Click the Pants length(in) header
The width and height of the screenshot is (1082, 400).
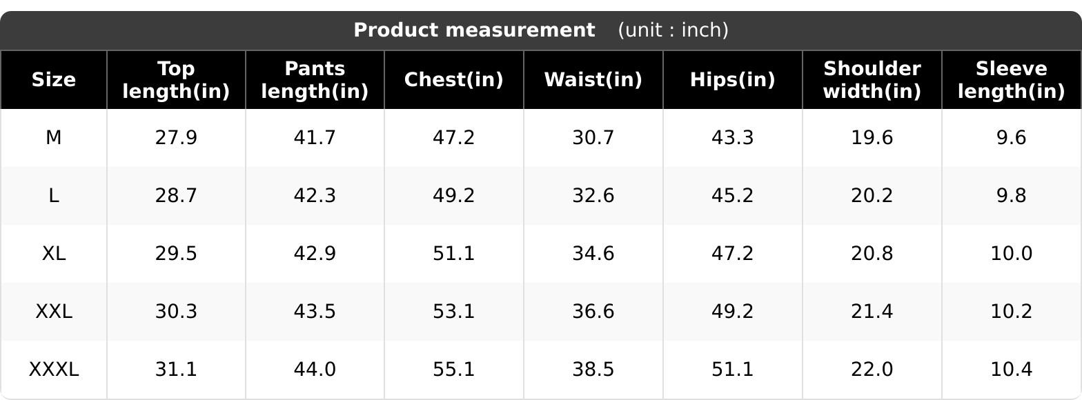tap(315, 80)
